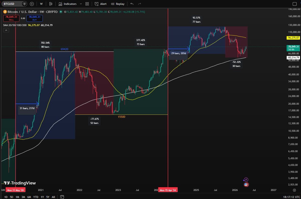The width and height of the screenshot is (301, 199).
Task: Set the time range to 6M
Action: click(29, 197)
